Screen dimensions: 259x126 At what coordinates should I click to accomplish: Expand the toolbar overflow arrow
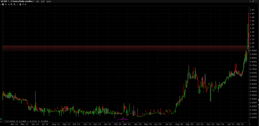26,5
